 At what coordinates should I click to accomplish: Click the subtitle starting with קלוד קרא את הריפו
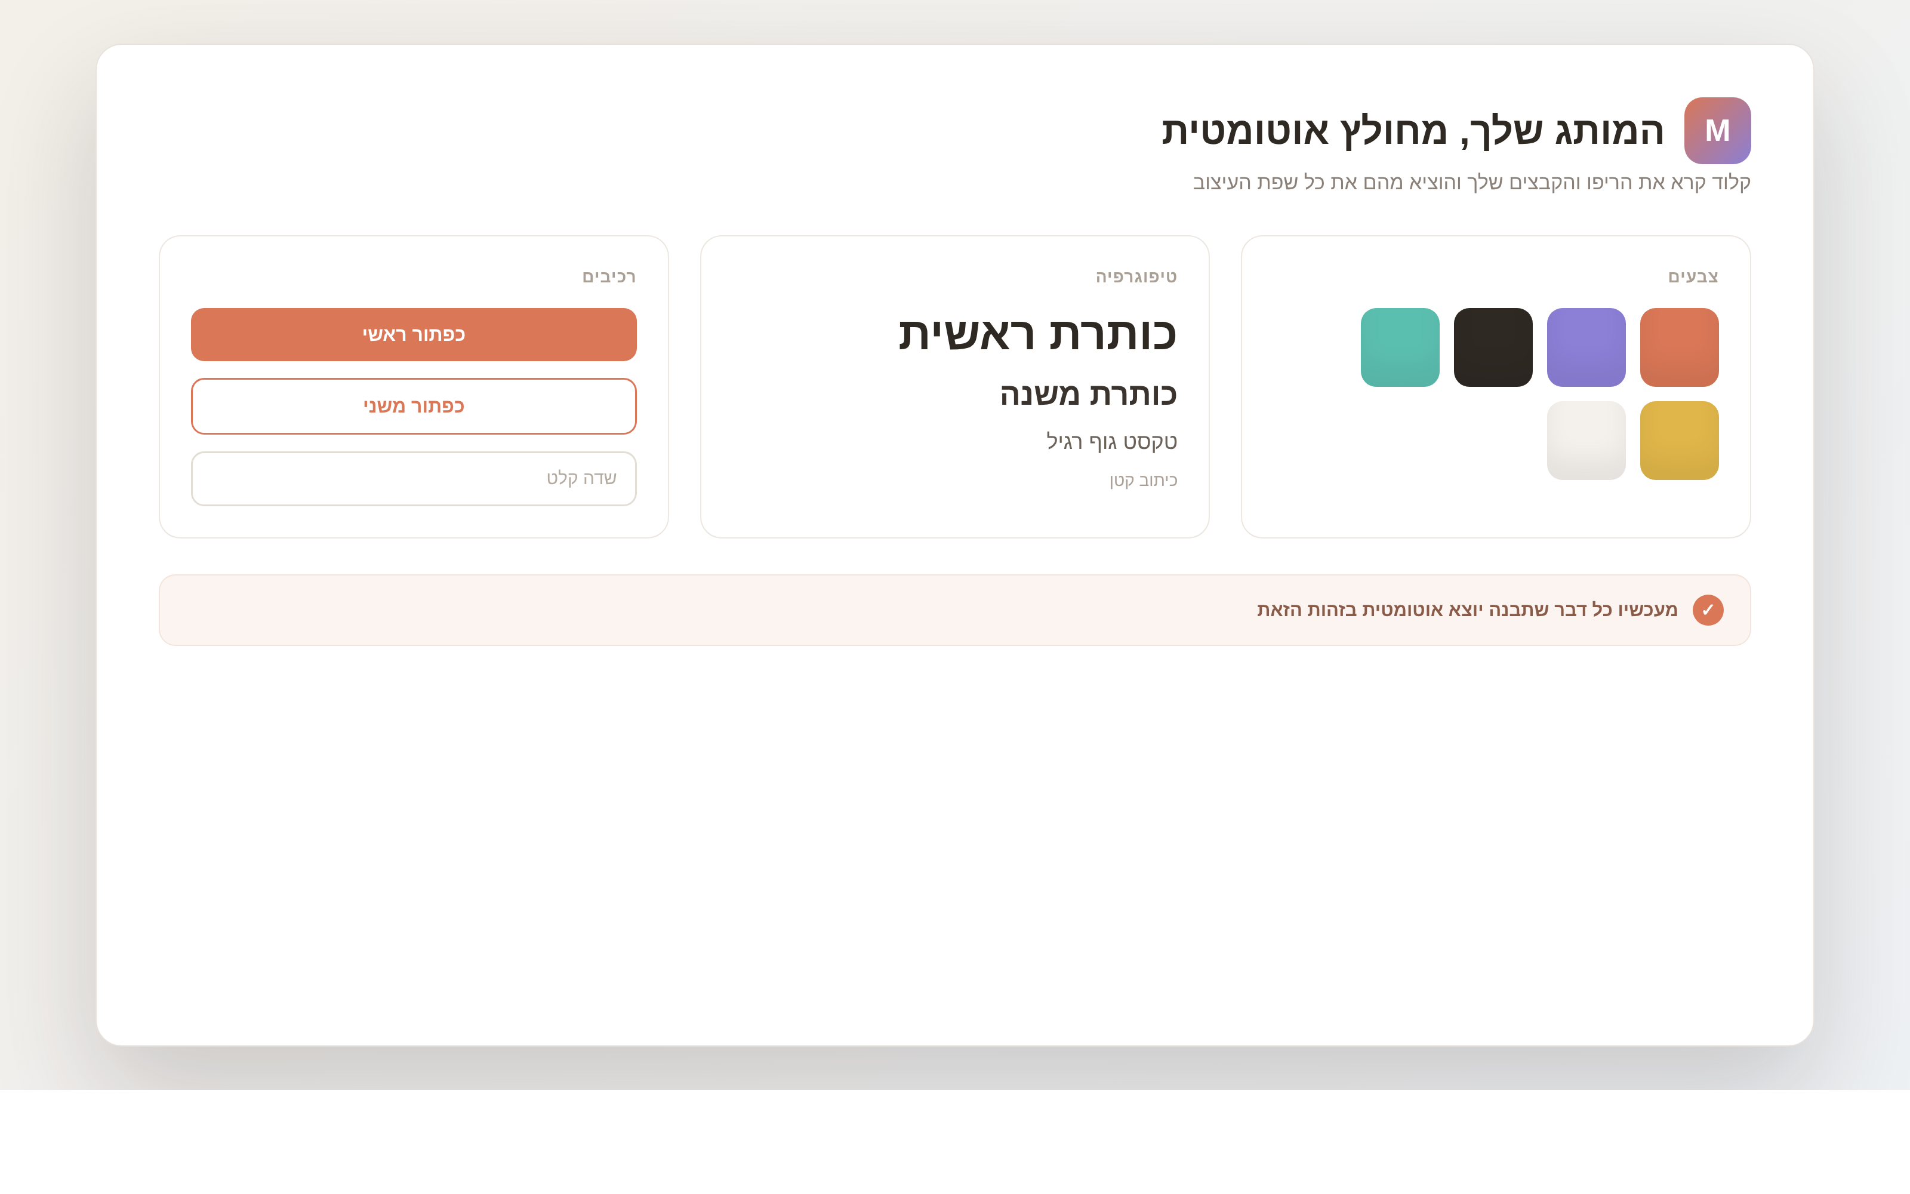tap(1471, 183)
